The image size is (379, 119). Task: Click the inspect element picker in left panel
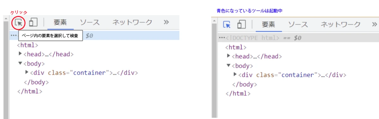pos(19,22)
